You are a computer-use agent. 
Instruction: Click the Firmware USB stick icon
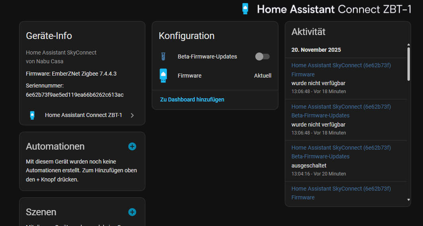click(163, 76)
